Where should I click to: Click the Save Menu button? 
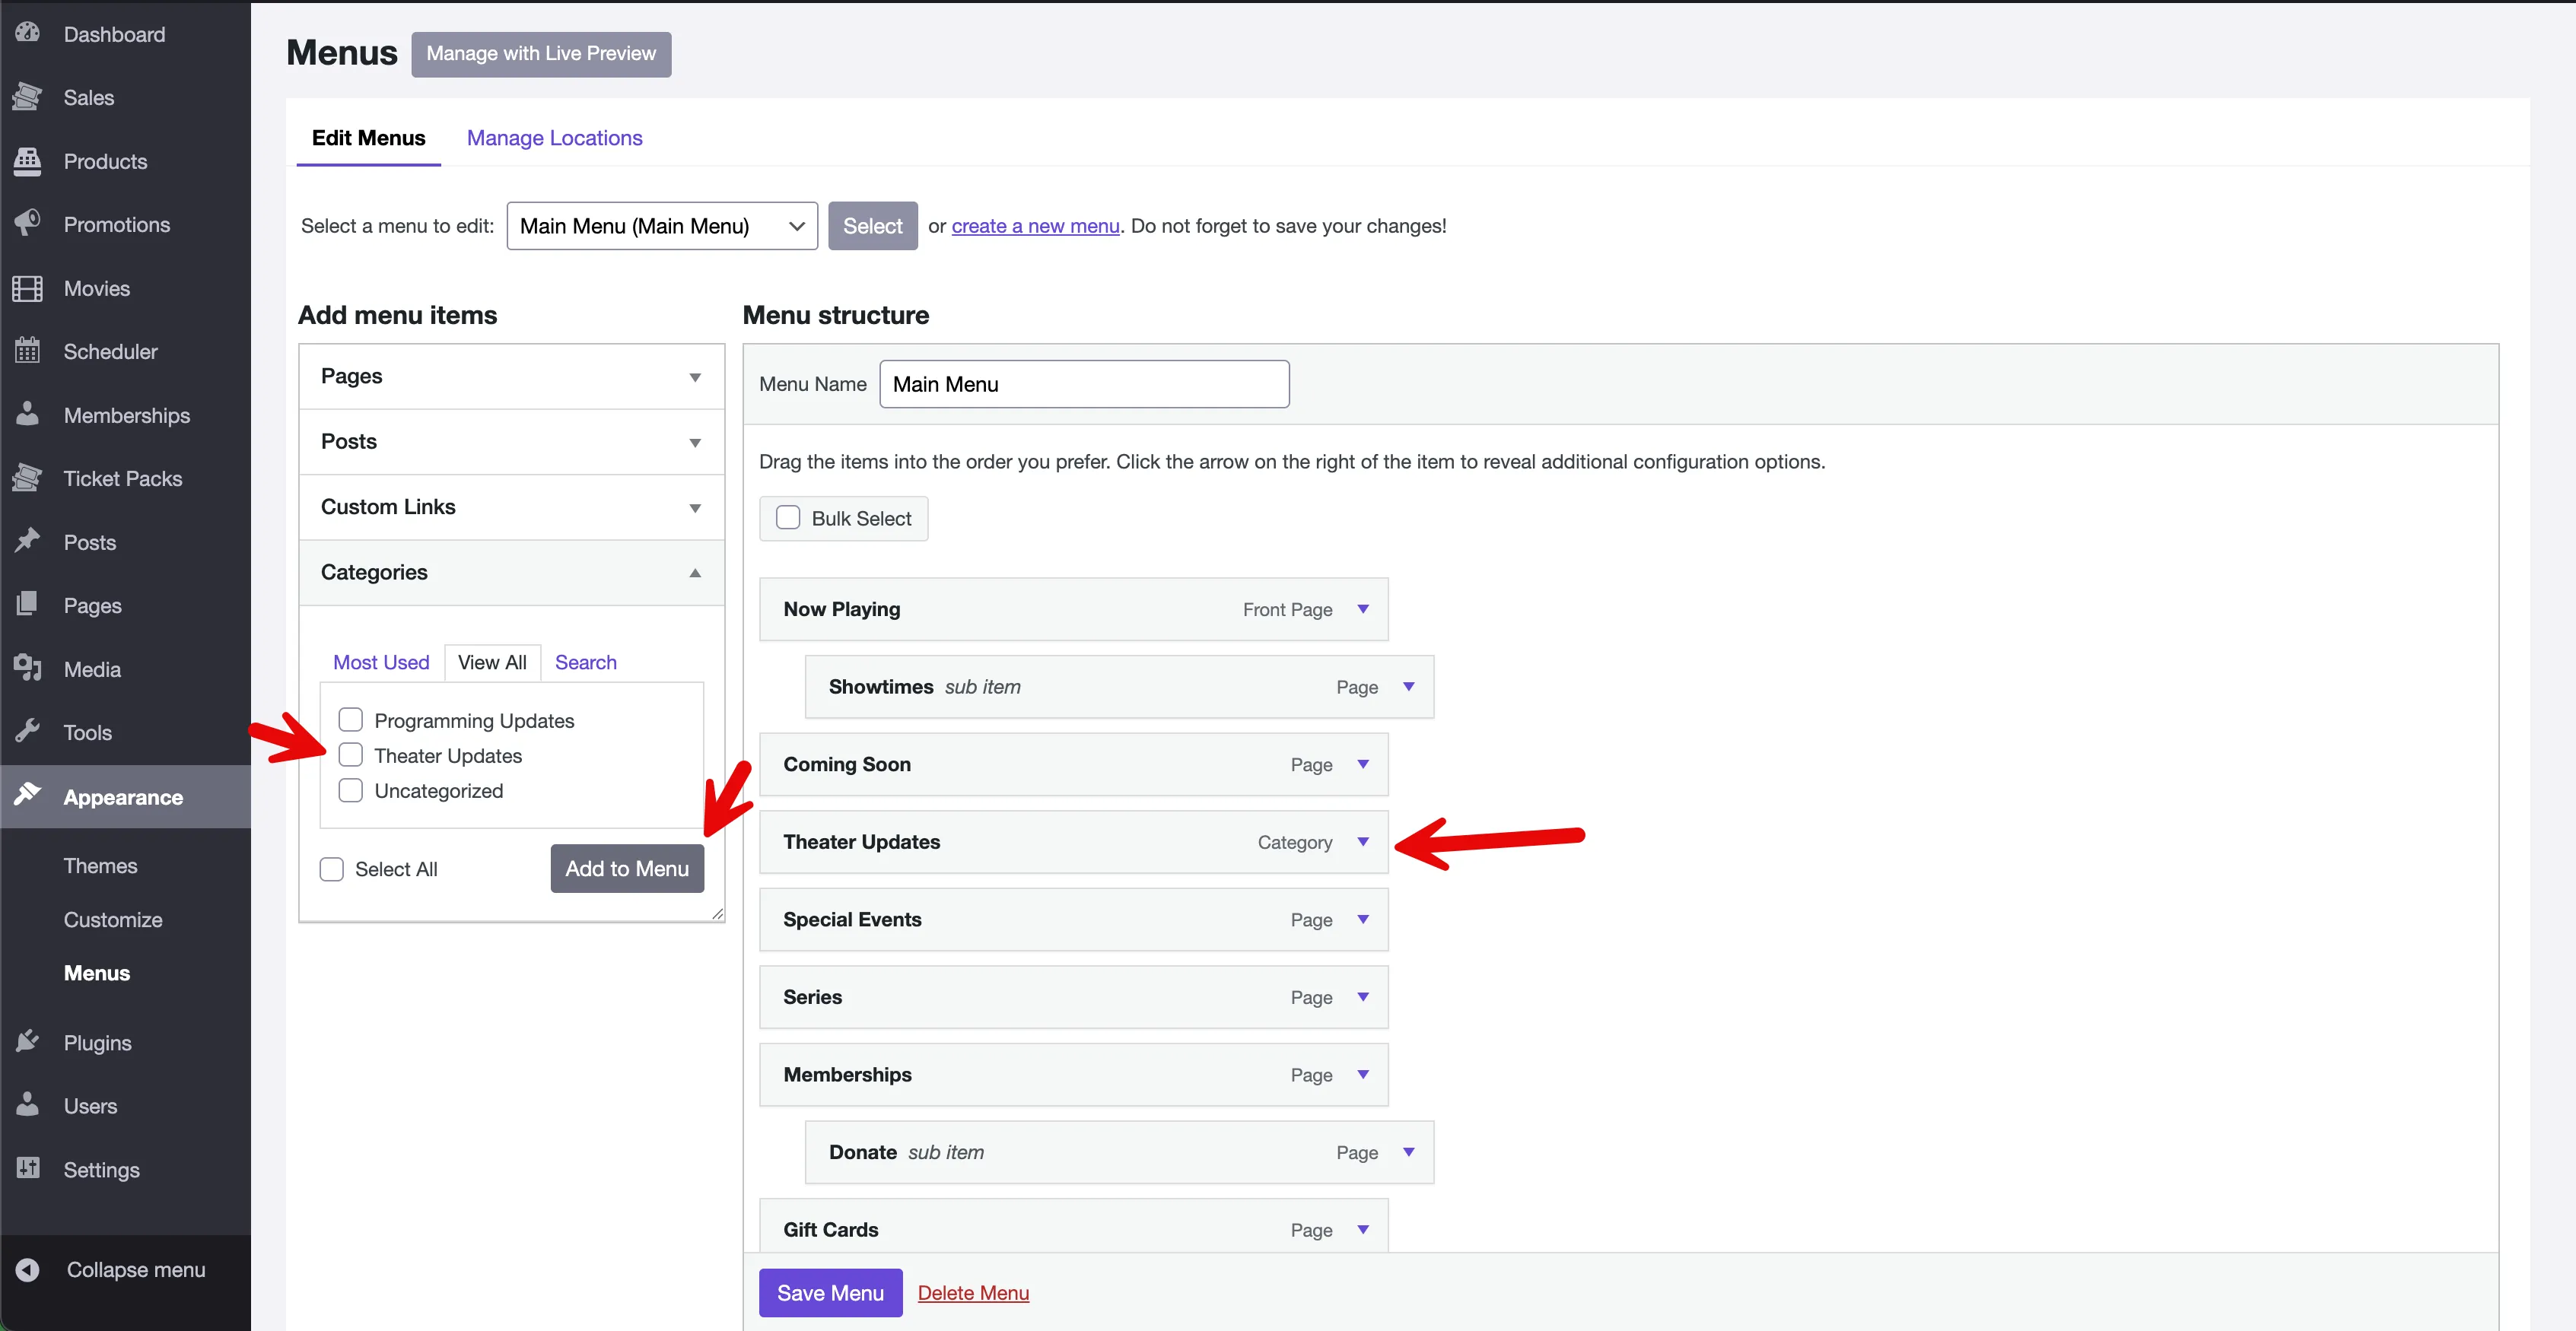830,1293
